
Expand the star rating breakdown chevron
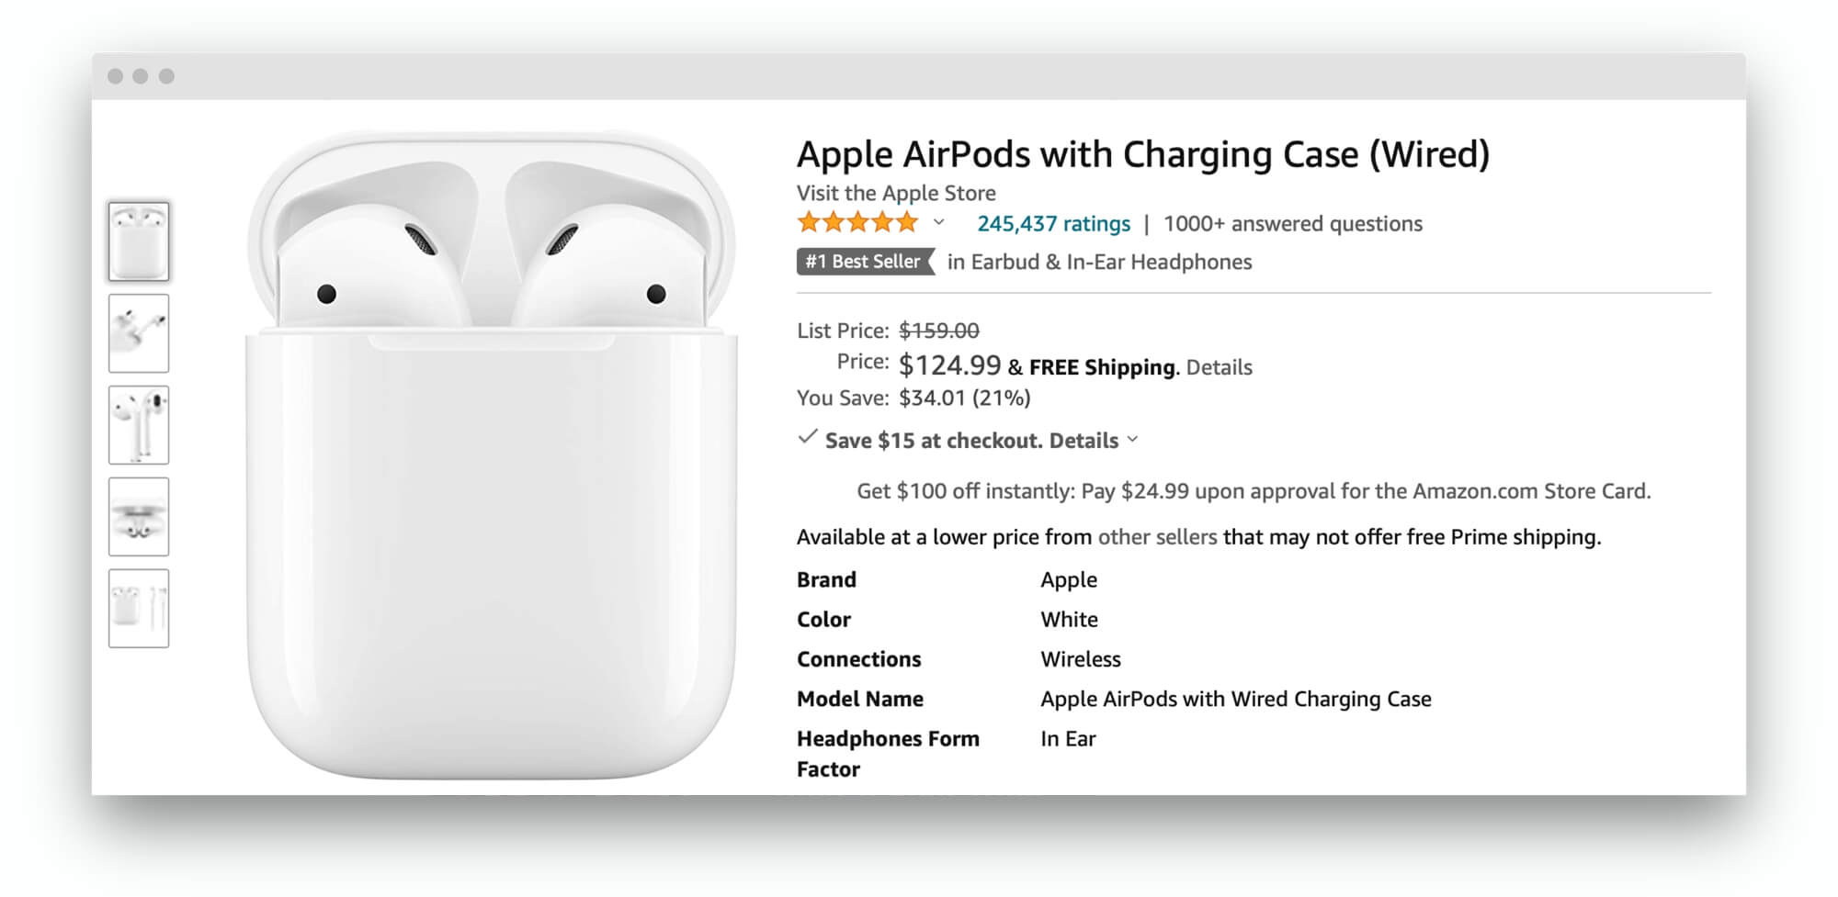click(938, 222)
